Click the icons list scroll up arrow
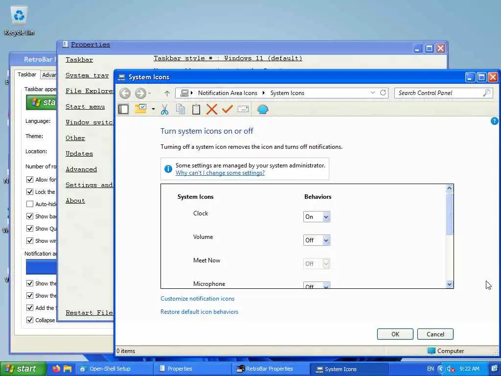This screenshot has width=501, height=376. [449, 188]
